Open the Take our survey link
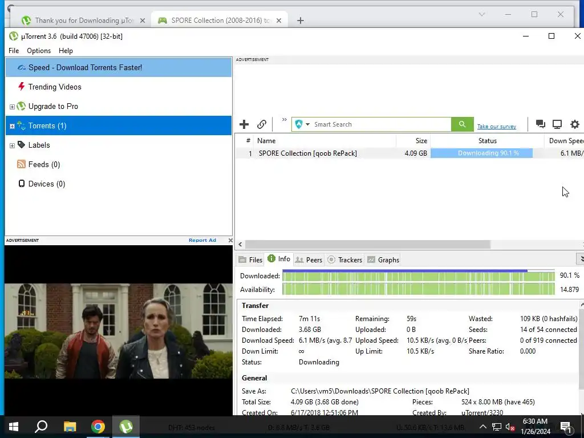The image size is (584, 438). point(497,127)
